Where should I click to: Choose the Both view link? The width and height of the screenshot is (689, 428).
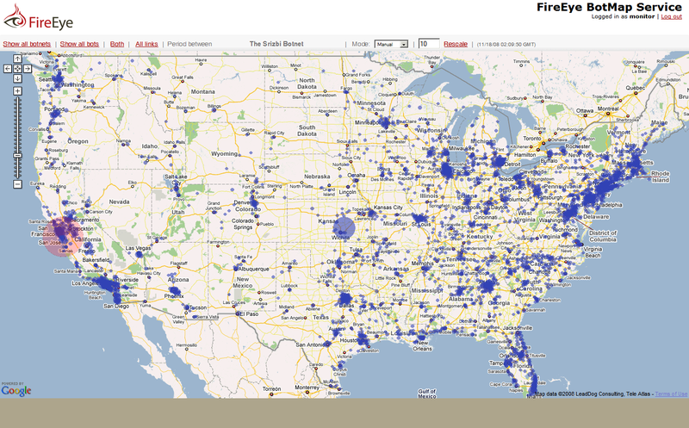click(117, 44)
